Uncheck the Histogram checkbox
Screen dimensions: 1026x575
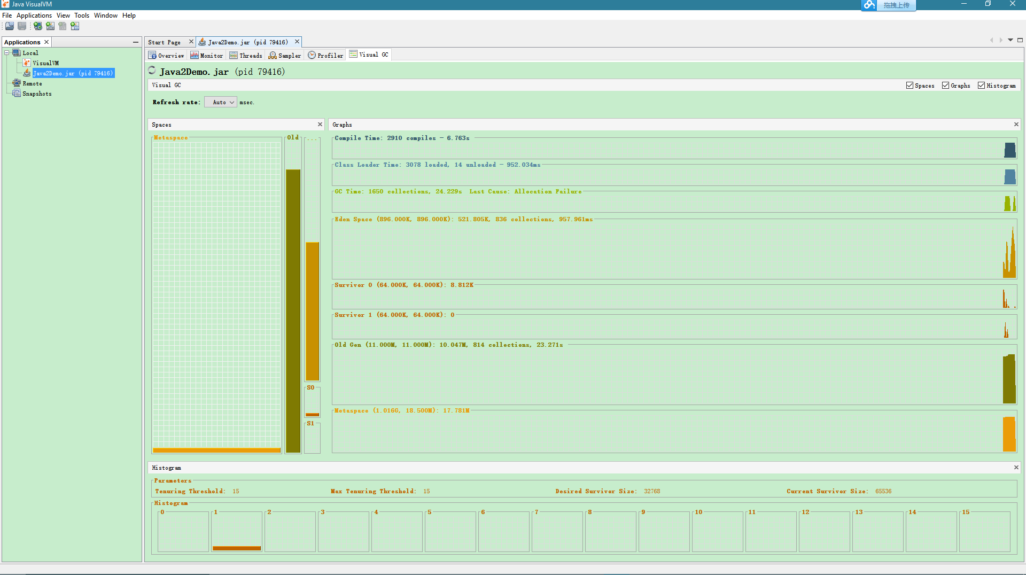[981, 86]
